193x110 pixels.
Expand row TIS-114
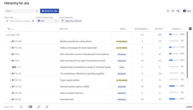(11, 80)
